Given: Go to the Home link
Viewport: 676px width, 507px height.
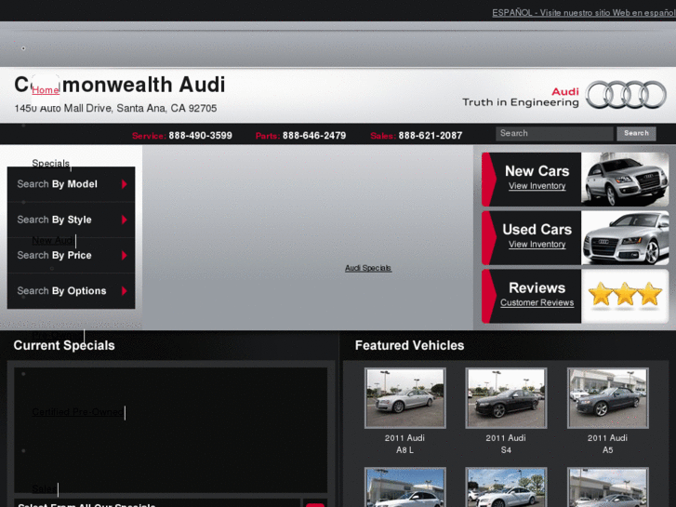Looking at the screenshot, I should click(x=46, y=89).
